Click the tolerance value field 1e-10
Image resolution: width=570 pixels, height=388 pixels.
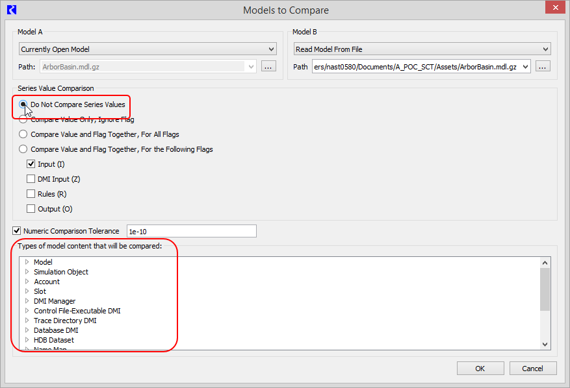click(x=191, y=231)
